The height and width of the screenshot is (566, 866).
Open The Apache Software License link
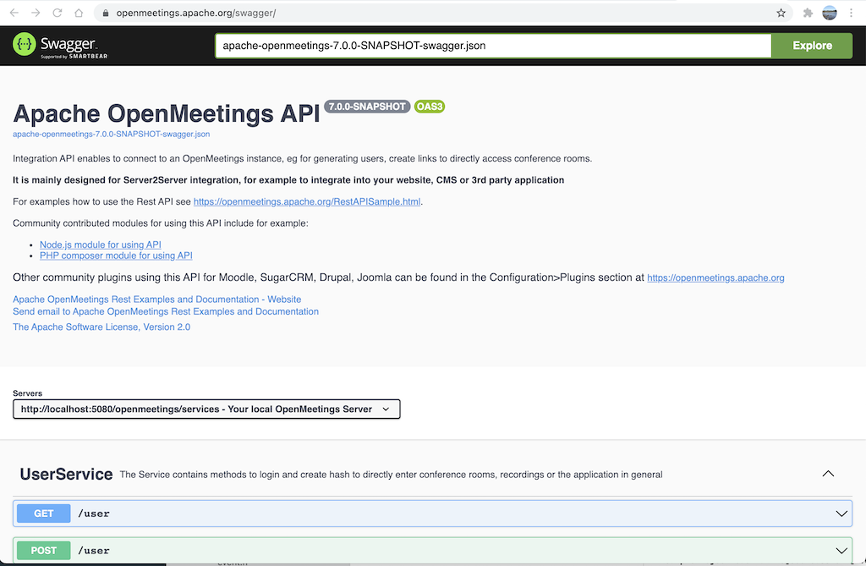(x=101, y=327)
